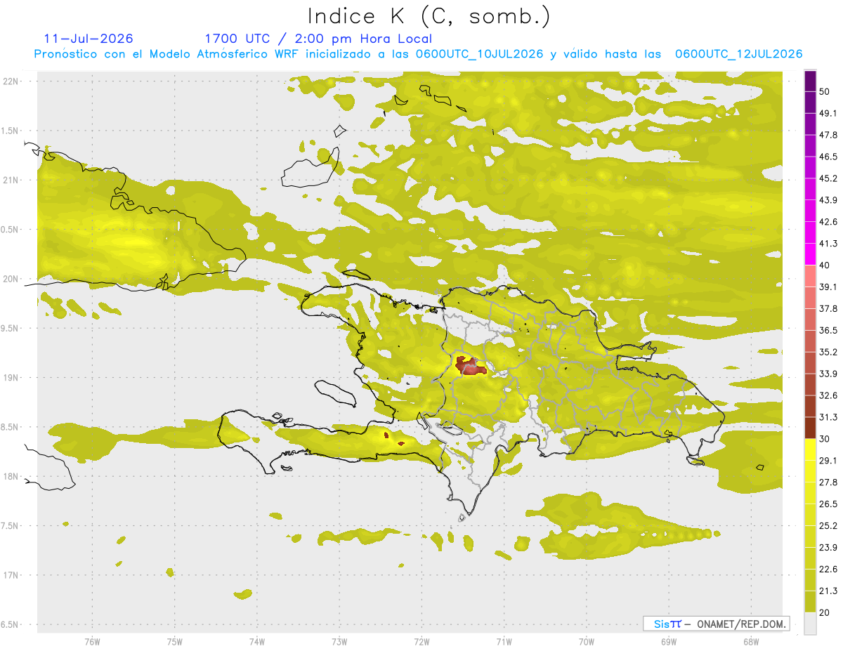843x651 pixels.
Task: Click the red-brown K-index hotspot on the map
Action: pyautogui.click(x=471, y=366)
